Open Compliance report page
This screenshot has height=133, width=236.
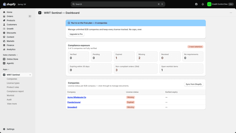click(15, 91)
